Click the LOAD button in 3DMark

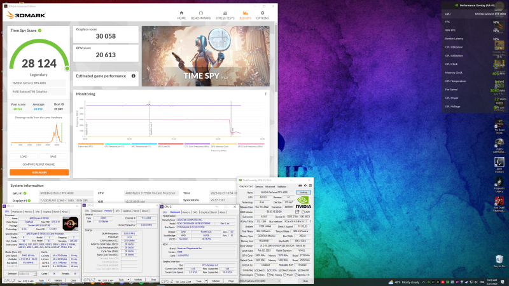point(24,156)
